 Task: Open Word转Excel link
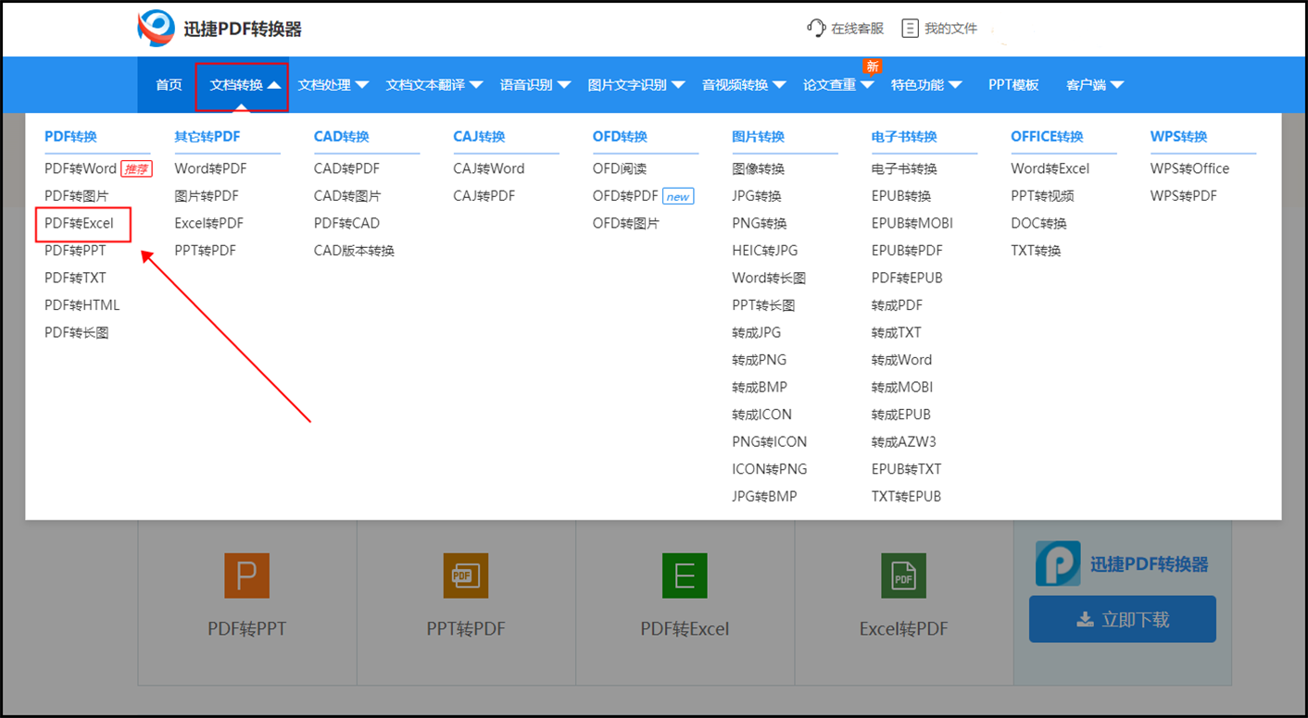coord(1050,168)
